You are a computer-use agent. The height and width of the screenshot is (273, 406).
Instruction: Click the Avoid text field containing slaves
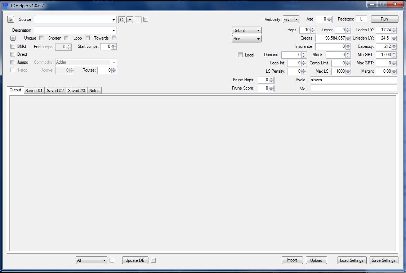353,80
